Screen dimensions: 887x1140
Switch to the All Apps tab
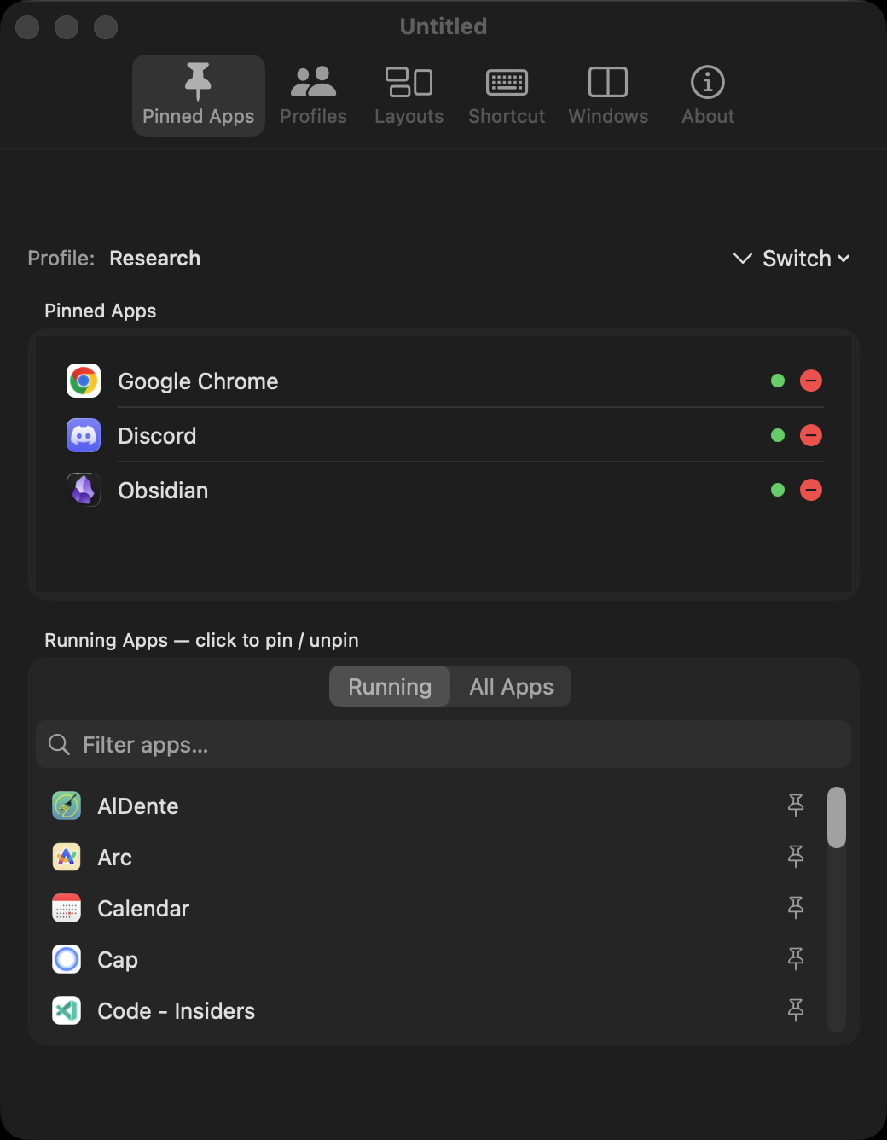click(510, 686)
